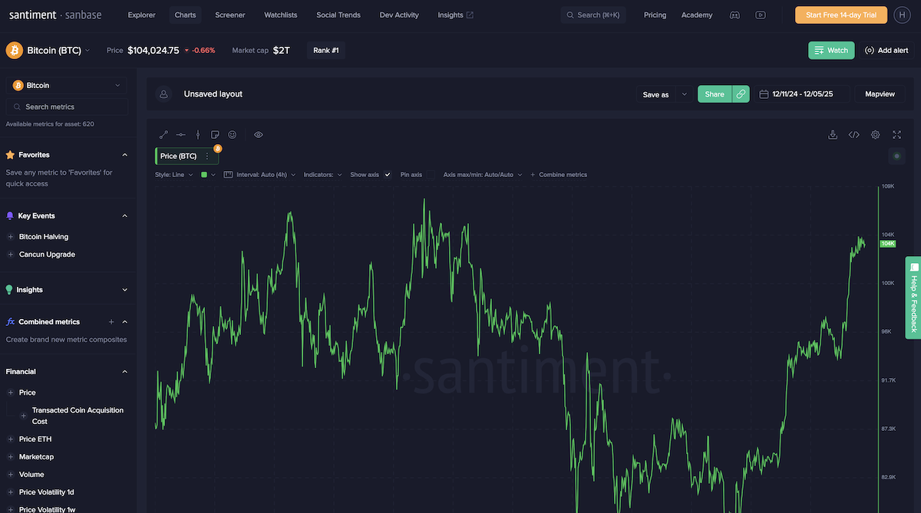
Task: Add a sticky note to chart
Action: pyautogui.click(x=215, y=135)
